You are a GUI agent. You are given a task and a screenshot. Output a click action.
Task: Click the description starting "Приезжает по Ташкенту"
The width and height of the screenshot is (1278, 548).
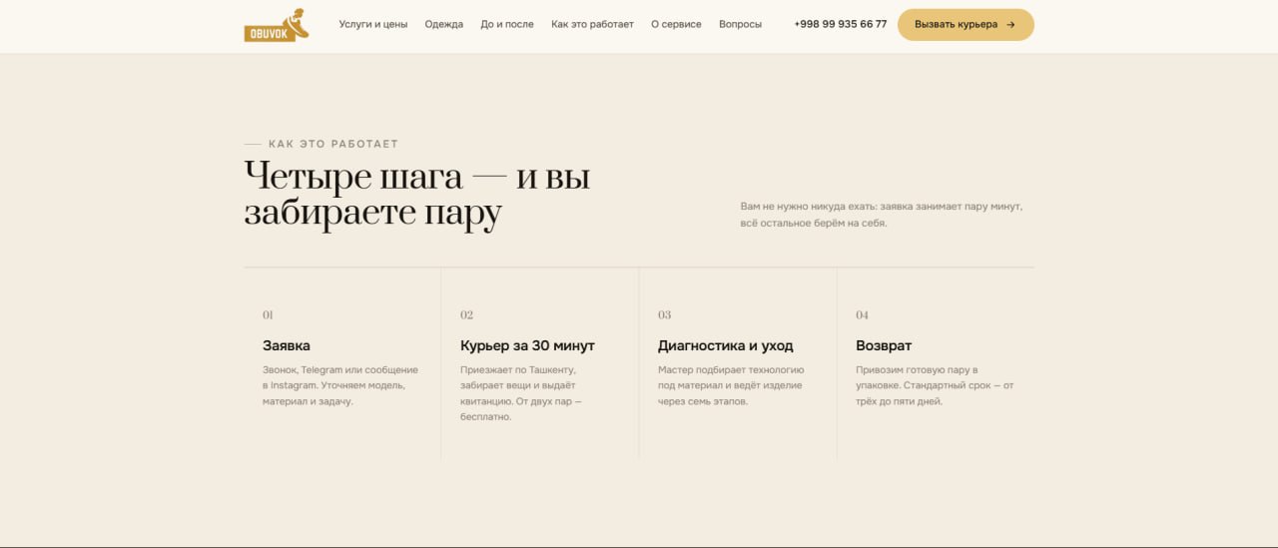[521, 393]
